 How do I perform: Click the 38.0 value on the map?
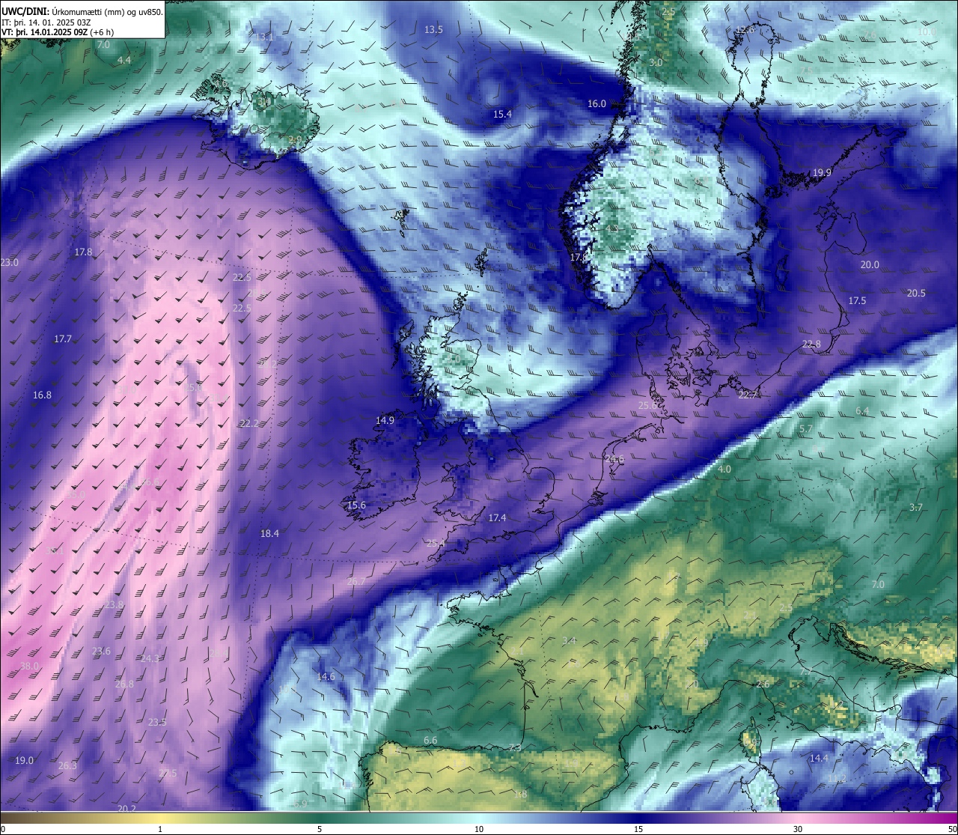[x=29, y=667]
